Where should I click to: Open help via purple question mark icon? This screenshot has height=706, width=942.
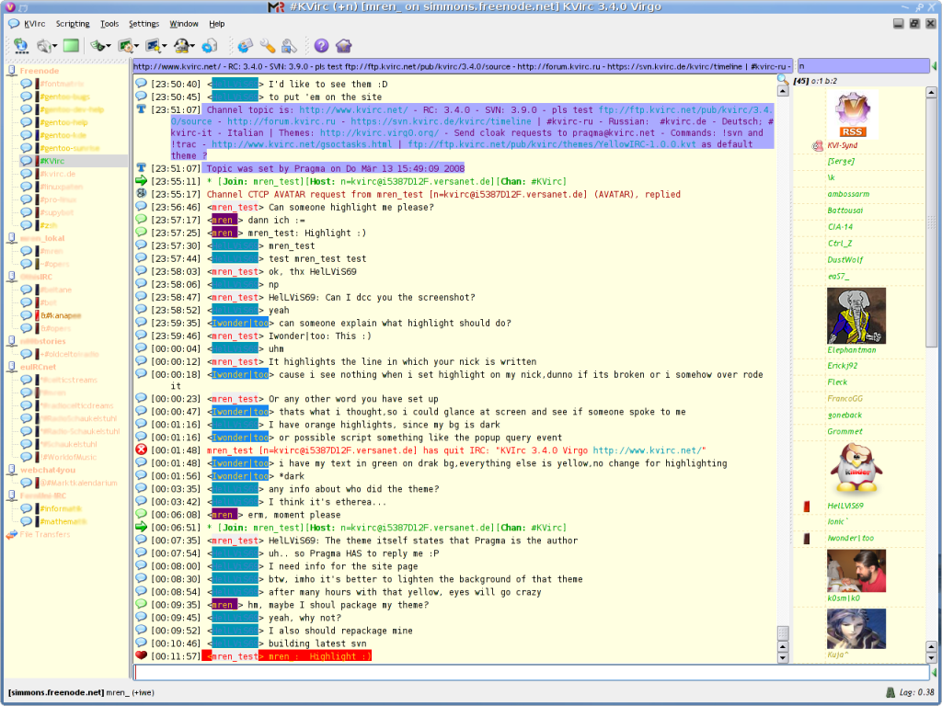[321, 46]
